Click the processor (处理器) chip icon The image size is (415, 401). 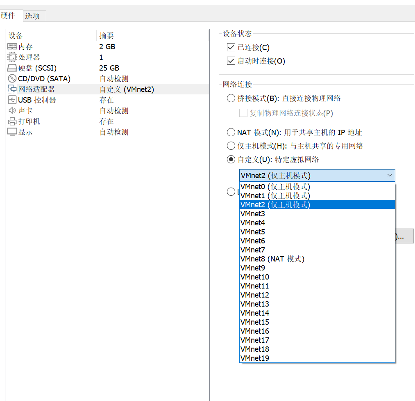[x=12, y=57]
